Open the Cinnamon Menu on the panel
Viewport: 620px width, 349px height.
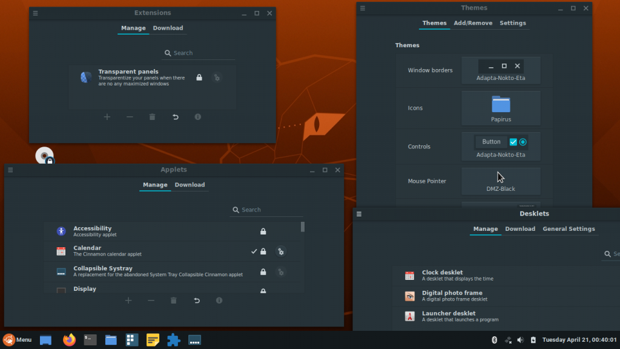tap(18, 340)
